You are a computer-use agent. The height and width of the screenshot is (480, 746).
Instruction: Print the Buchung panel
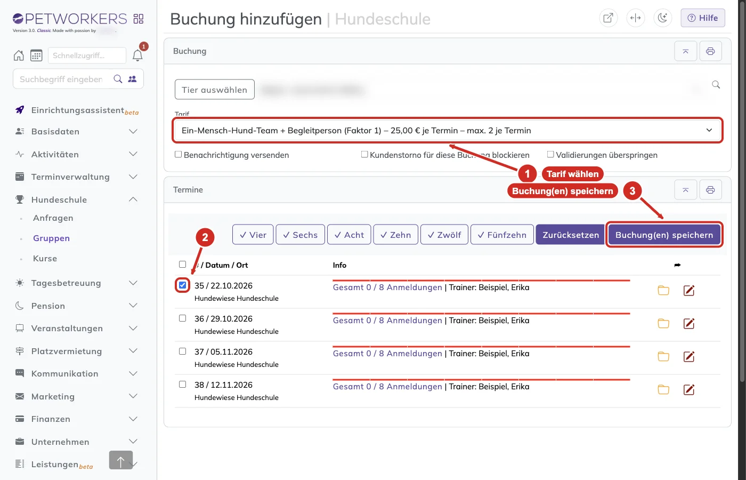(710, 51)
